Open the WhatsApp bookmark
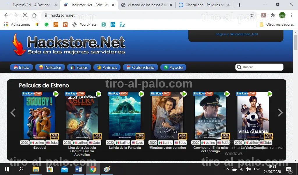 click(47, 24)
